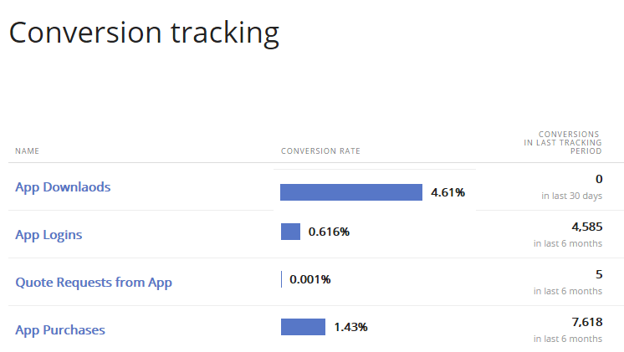Open the App Purchases conversion link
The height and width of the screenshot is (352, 624).
[60, 330]
